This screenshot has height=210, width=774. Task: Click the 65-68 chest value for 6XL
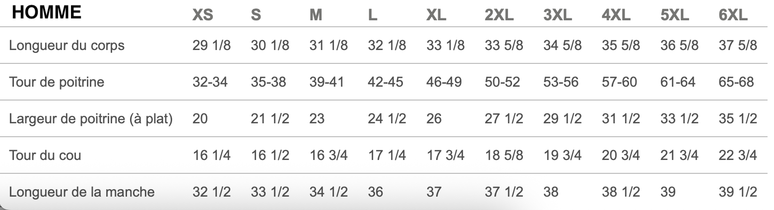(736, 82)
